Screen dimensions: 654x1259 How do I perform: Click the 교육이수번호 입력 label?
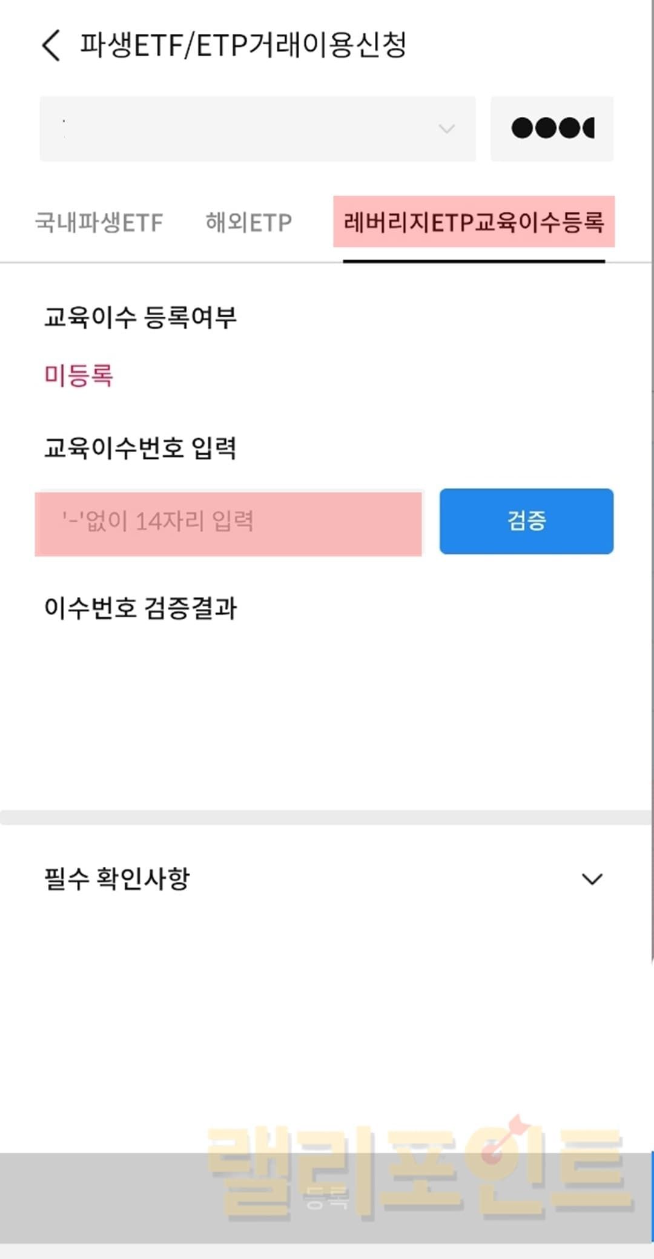[140, 448]
